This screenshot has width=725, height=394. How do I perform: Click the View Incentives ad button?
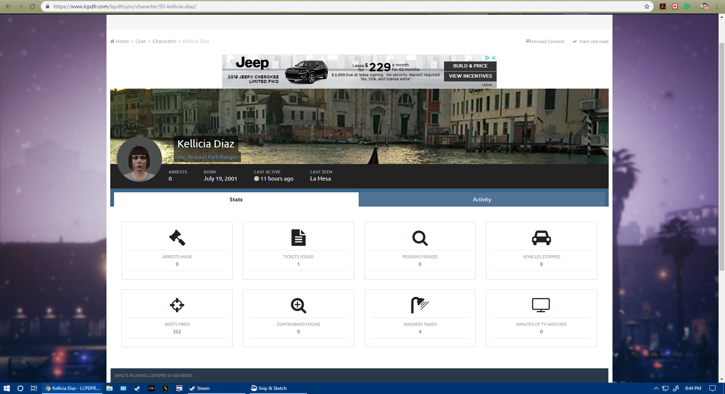point(470,76)
